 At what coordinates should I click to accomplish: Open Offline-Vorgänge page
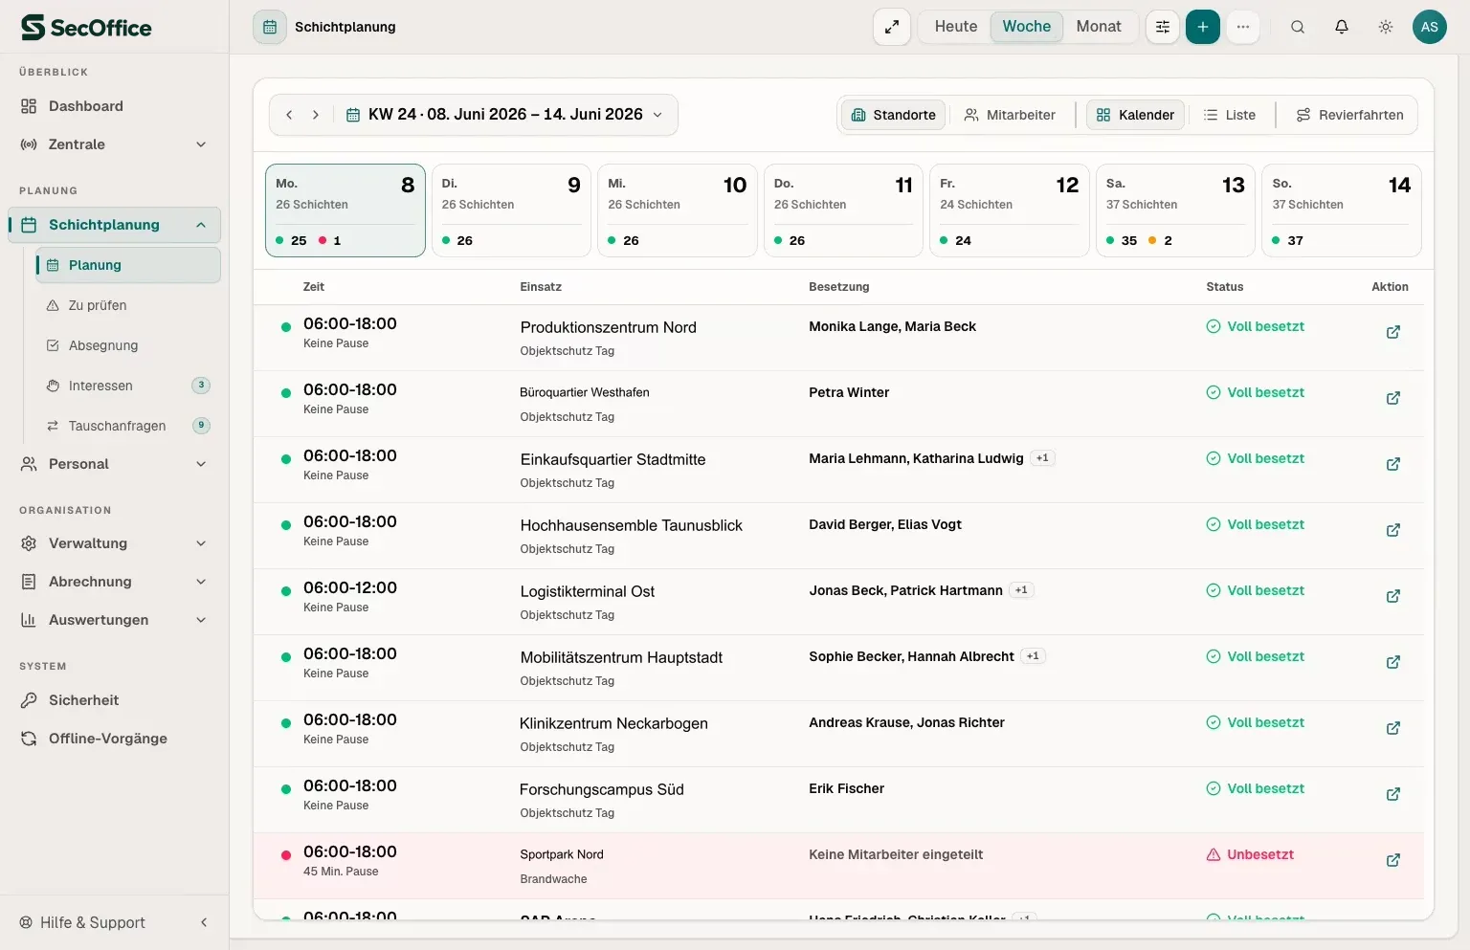[x=115, y=739]
